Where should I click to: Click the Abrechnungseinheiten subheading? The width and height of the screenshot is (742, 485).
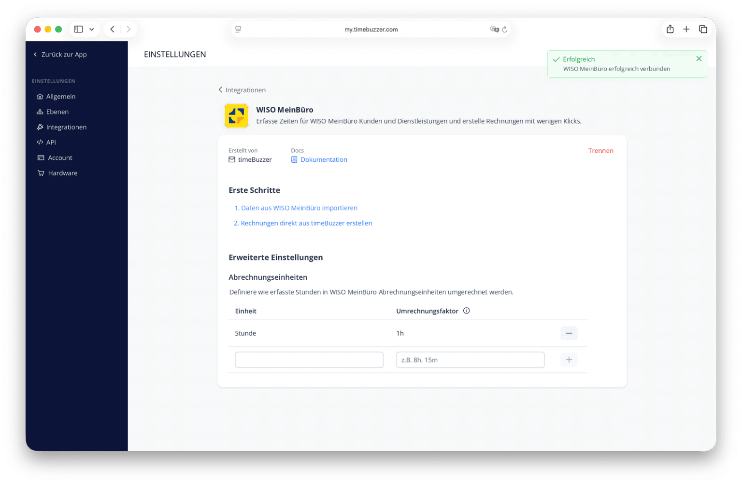click(x=268, y=277)
